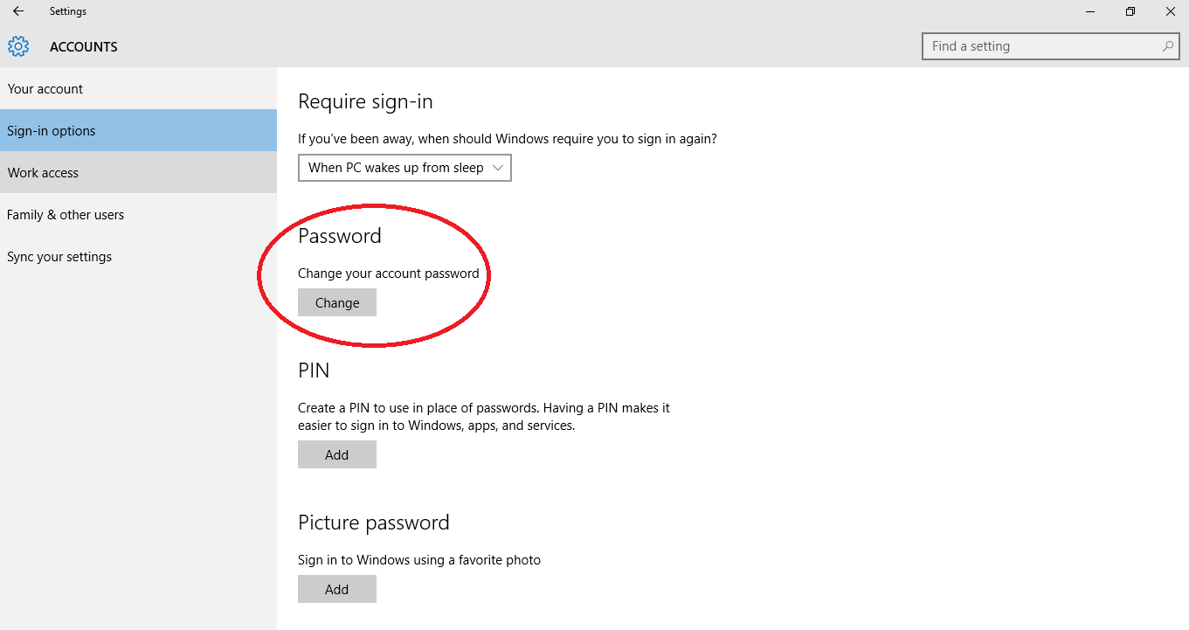1189x630 pixels.
Task: Switch to Family & other users
Action: click(66, 214)
